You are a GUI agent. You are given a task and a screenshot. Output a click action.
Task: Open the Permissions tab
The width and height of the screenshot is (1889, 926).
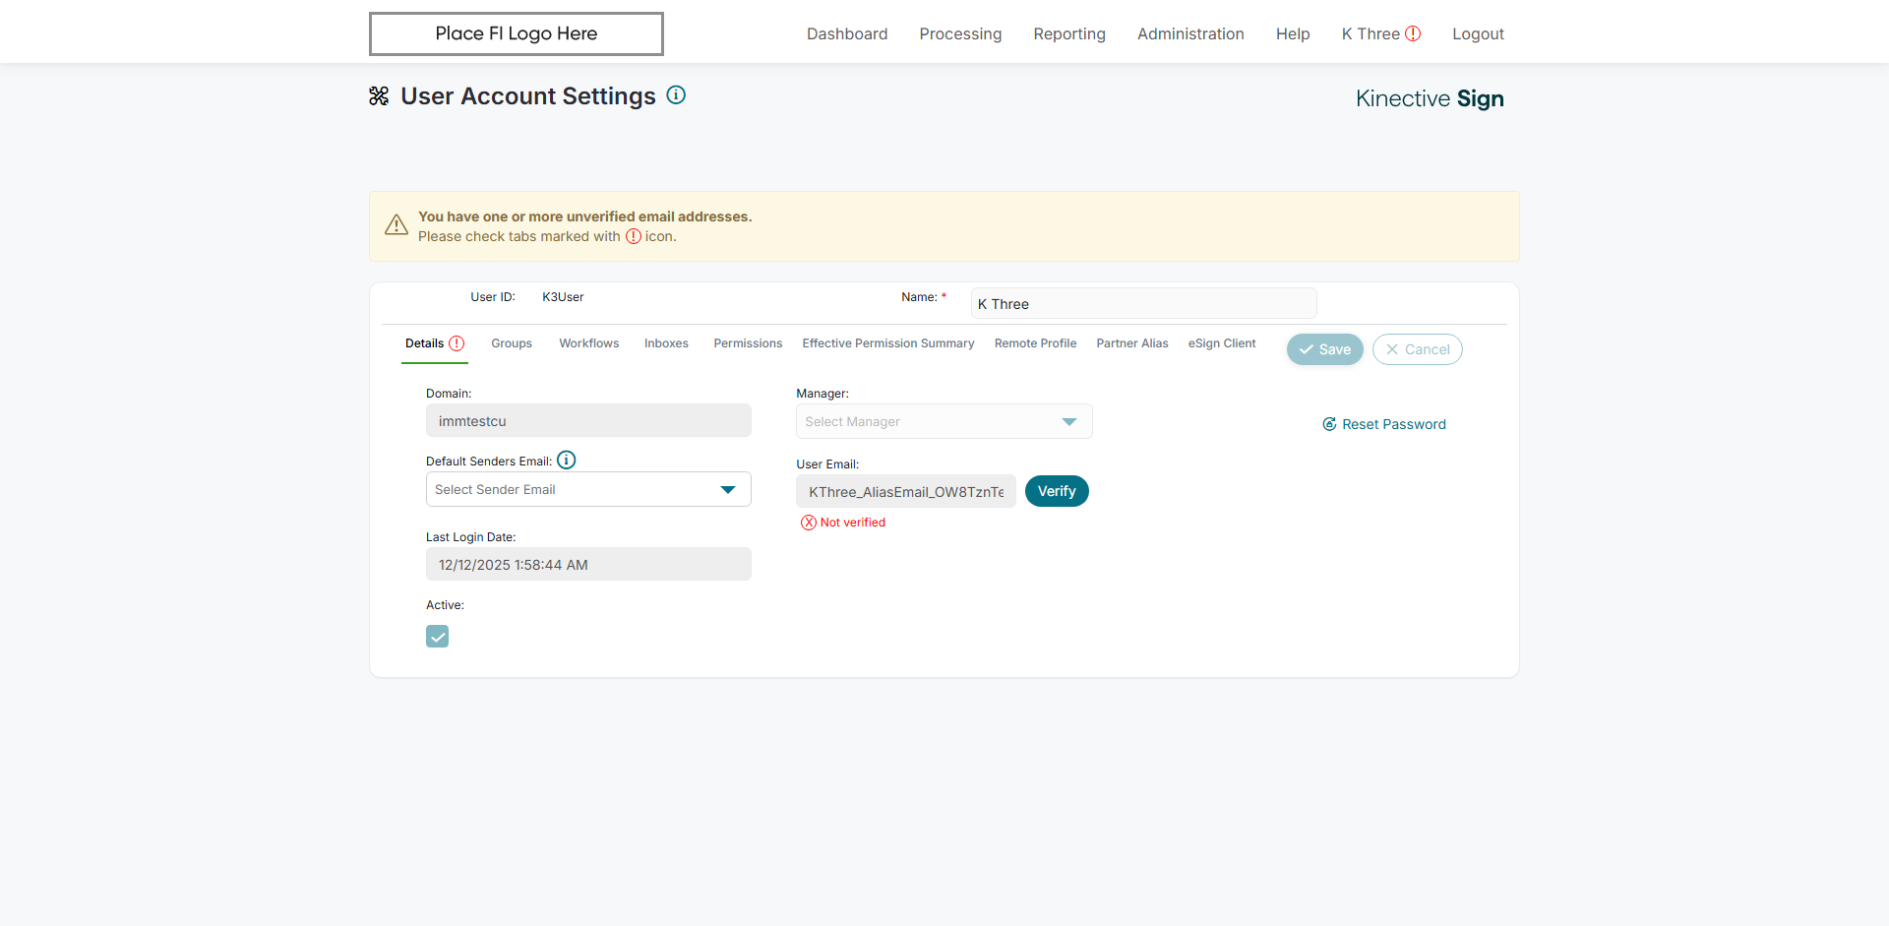tap(748, 343)
